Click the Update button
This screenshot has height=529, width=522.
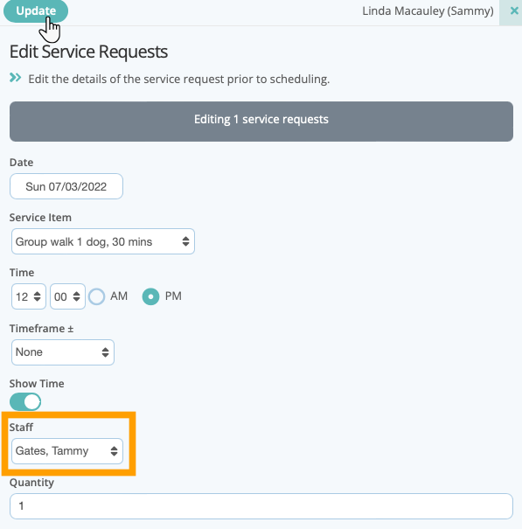(36, 10)
